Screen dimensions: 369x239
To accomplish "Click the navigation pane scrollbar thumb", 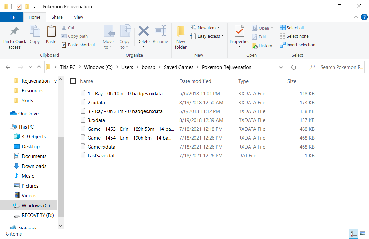I will 61,177.
